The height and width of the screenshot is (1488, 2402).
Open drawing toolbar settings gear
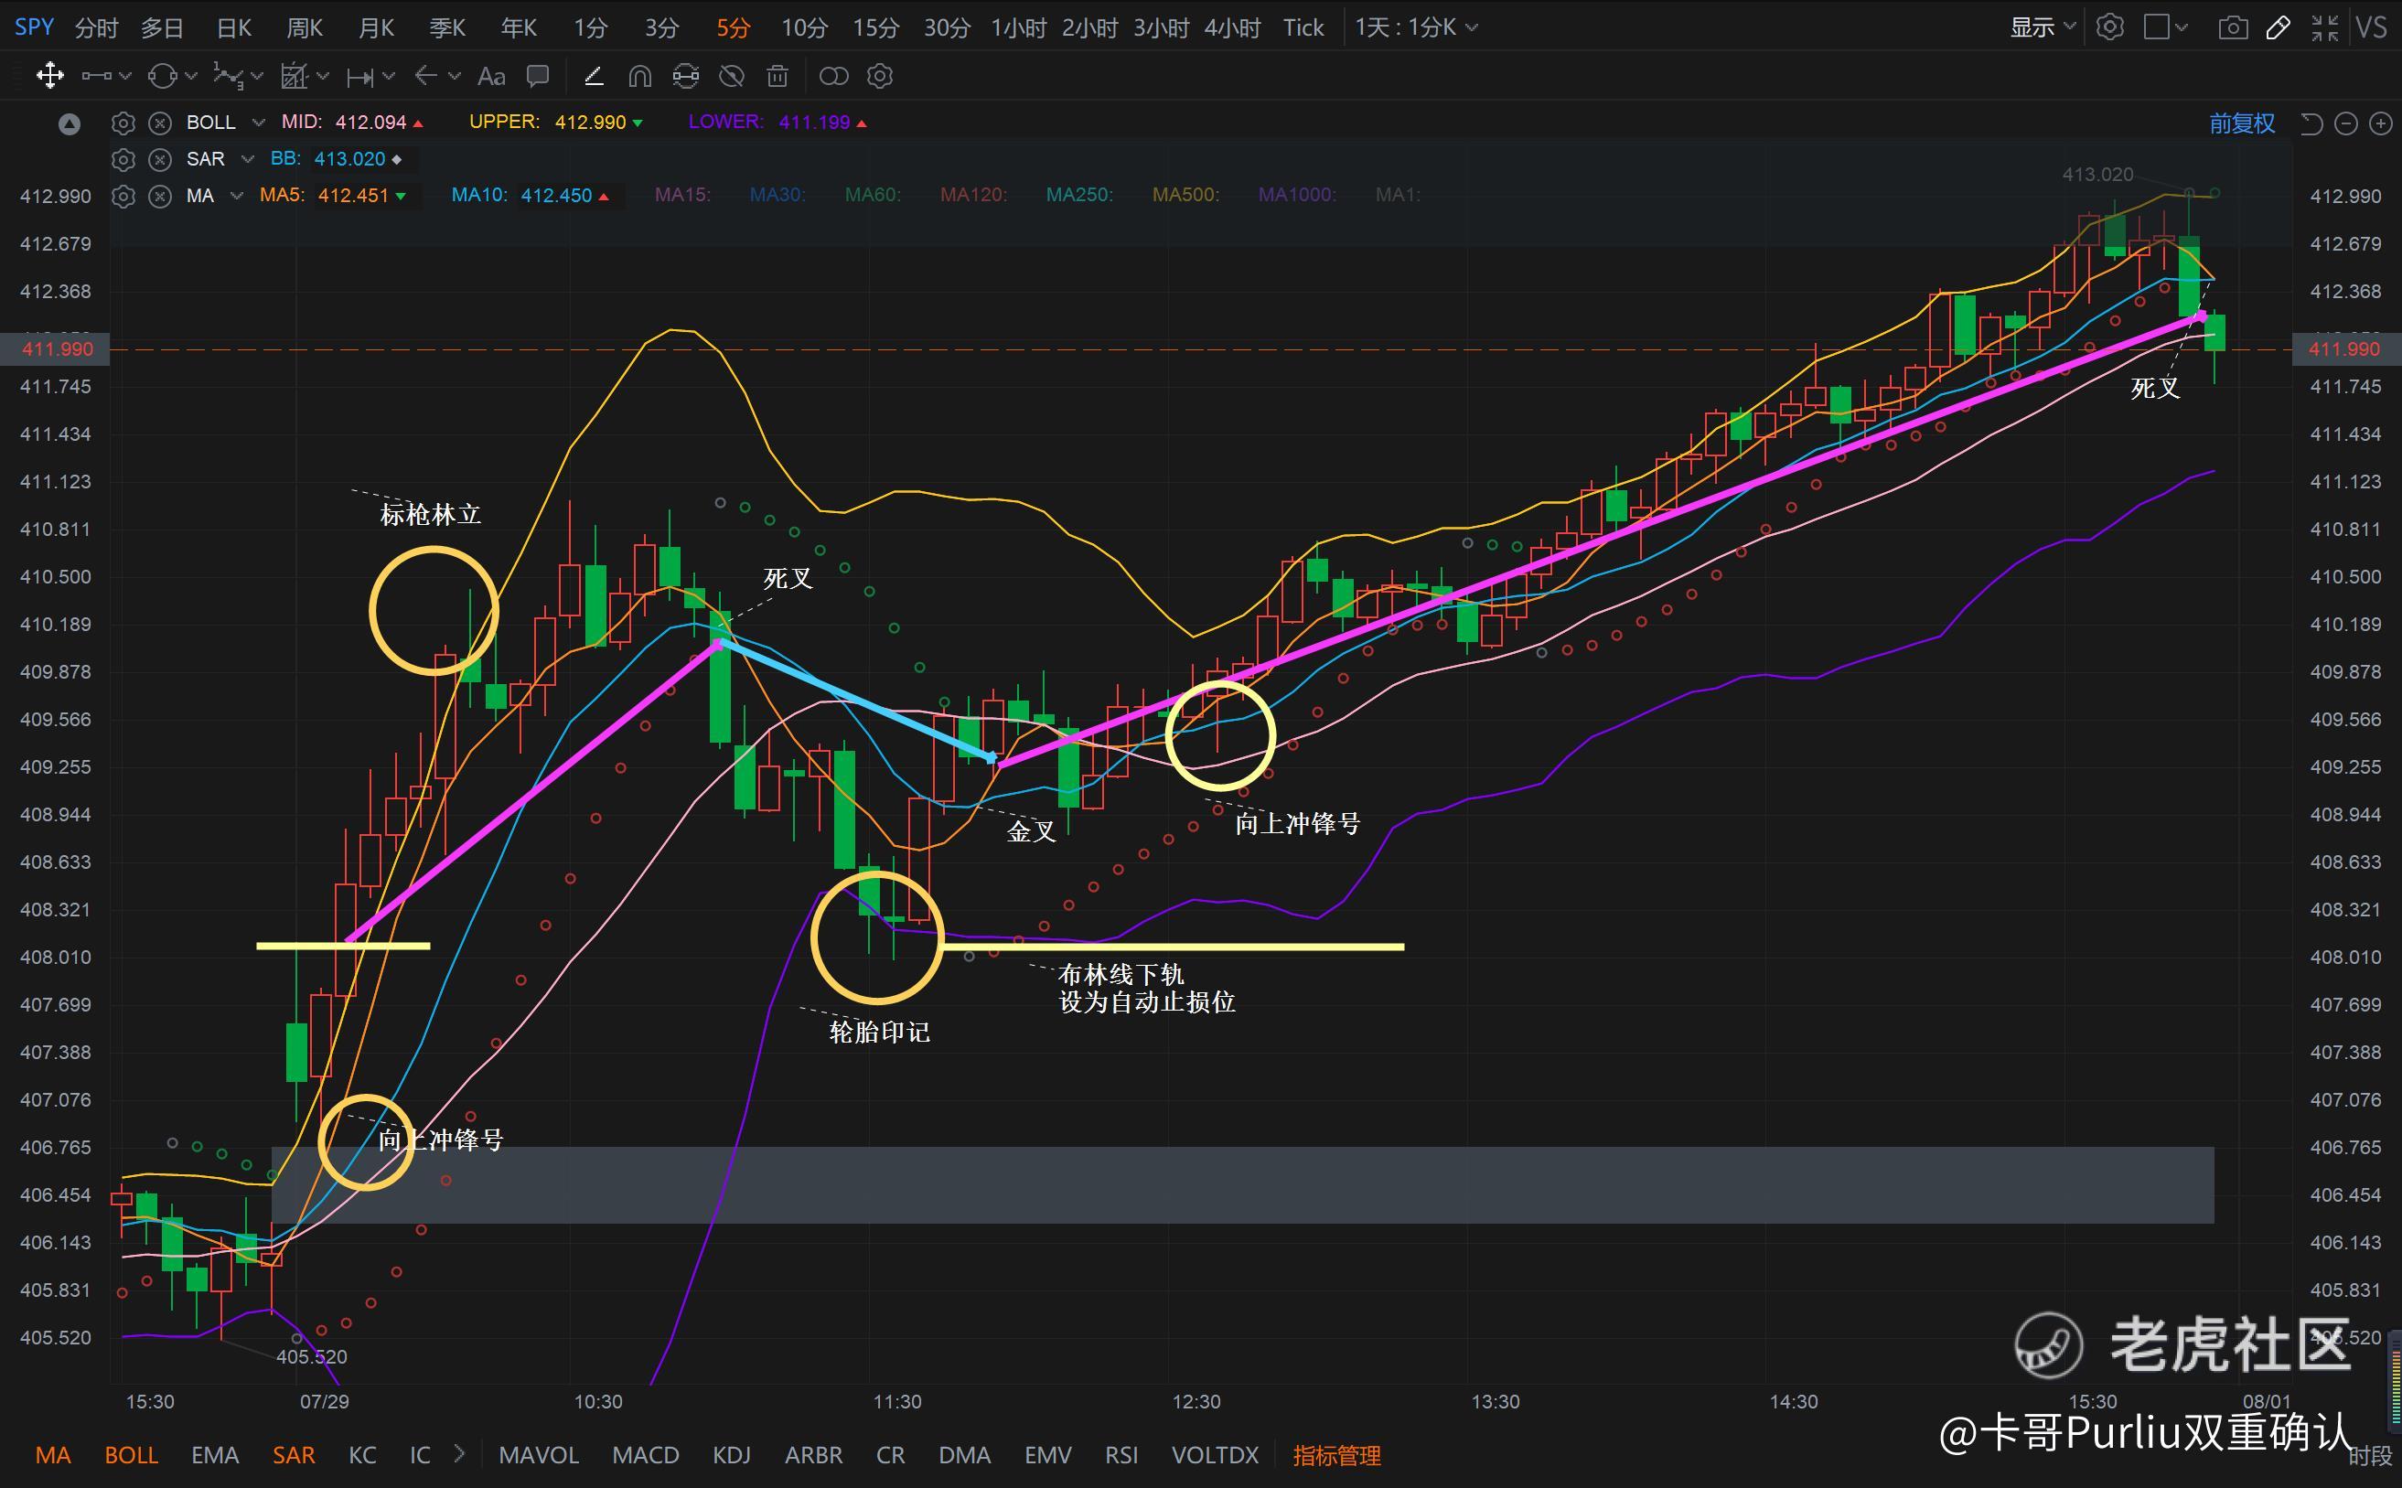880,76
